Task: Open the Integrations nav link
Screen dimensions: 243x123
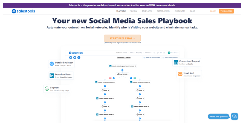Action: click(163, 11)
